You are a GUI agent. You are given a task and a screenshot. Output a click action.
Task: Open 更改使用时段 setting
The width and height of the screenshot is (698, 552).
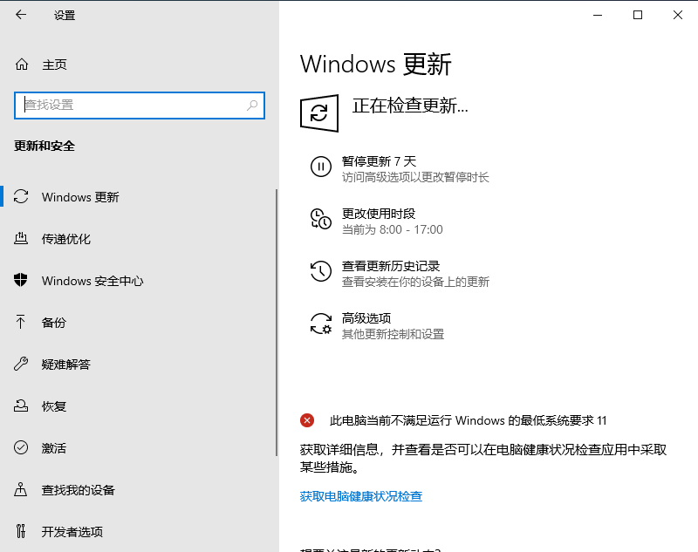click(x=379, y=214)
